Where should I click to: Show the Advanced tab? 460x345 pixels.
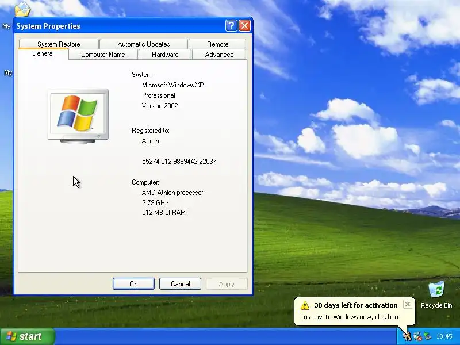(x=219, y=55)
